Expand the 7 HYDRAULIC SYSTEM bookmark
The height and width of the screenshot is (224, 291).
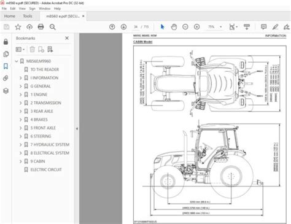(x=20, y=145)
